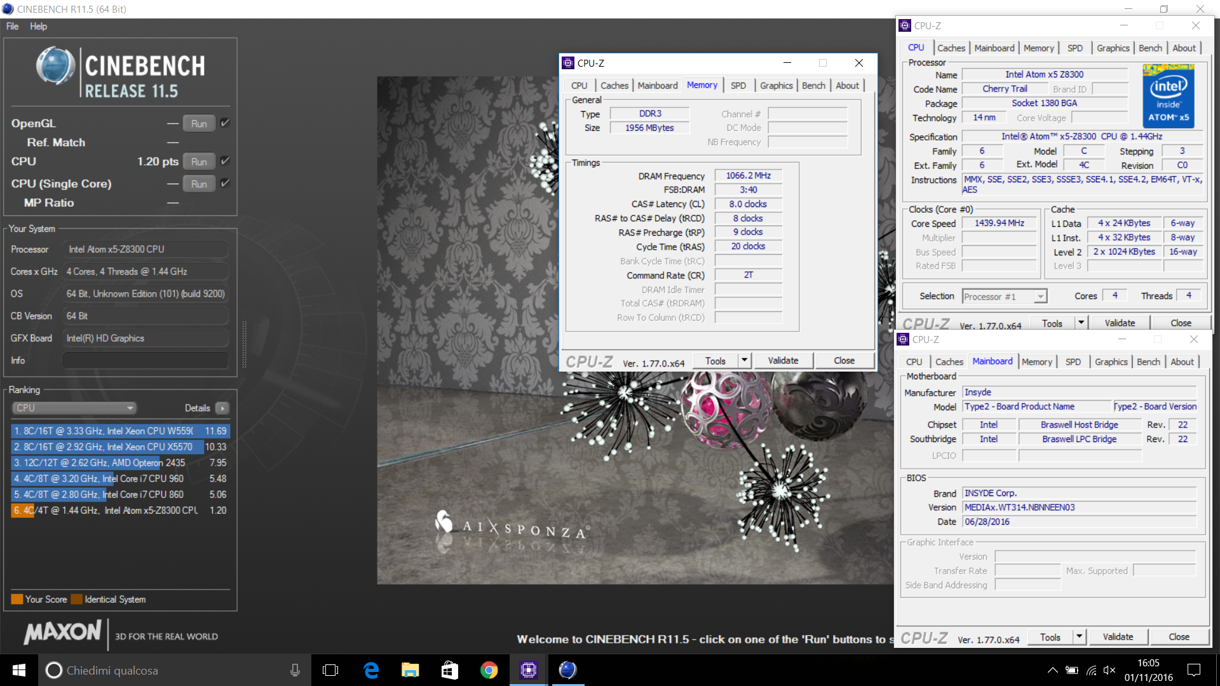Click Validate in the top-right CPU-Z window

1120,323
